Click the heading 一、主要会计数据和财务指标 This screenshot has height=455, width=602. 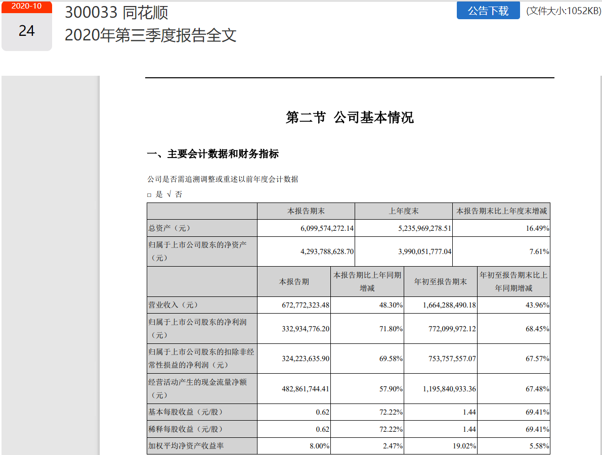click(212, 154)
